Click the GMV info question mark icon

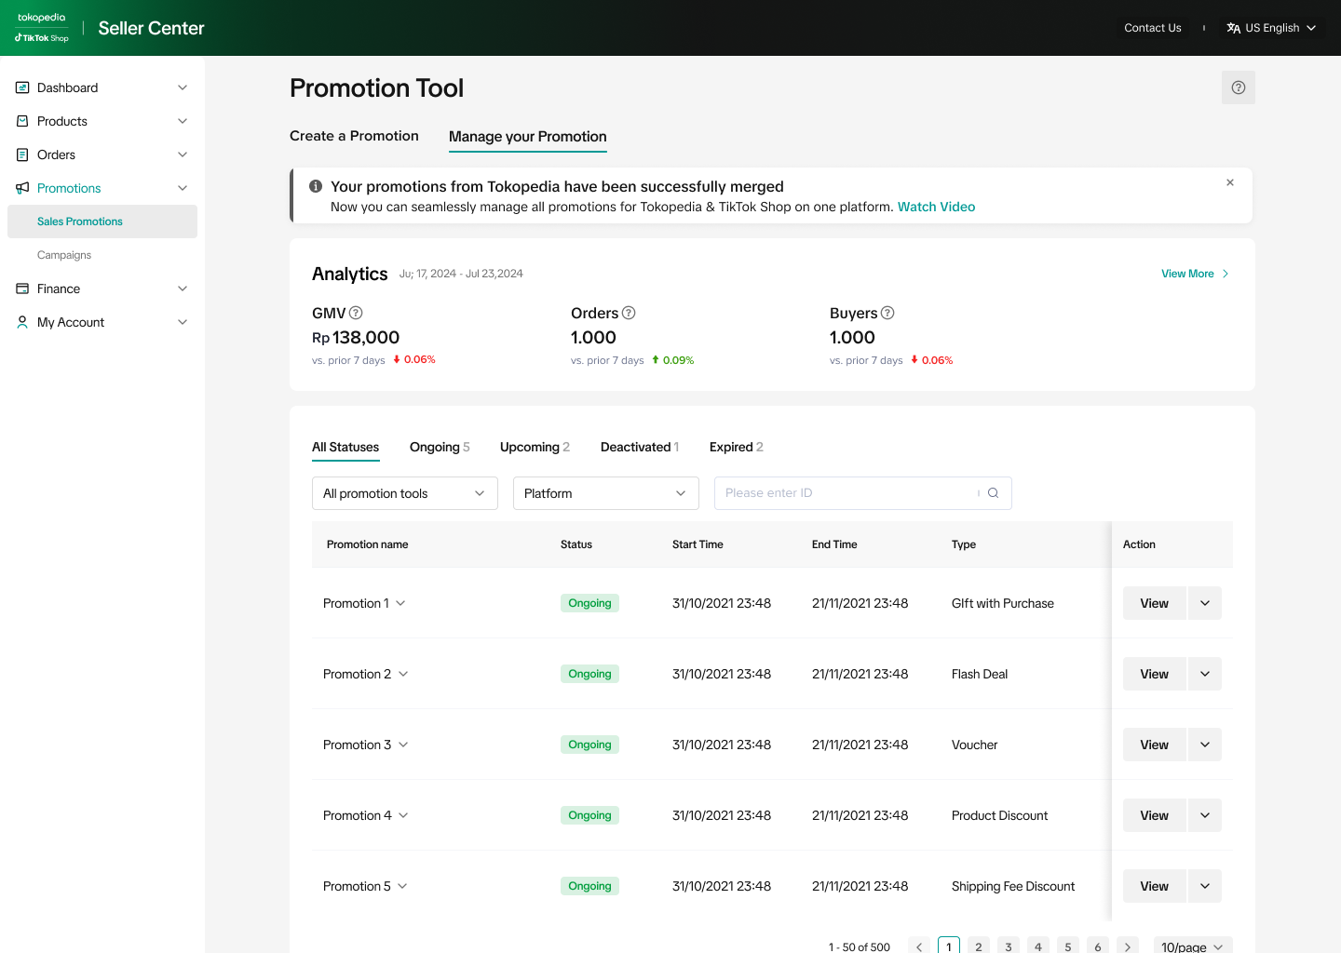pyautogui.click(x=356, y=313)
